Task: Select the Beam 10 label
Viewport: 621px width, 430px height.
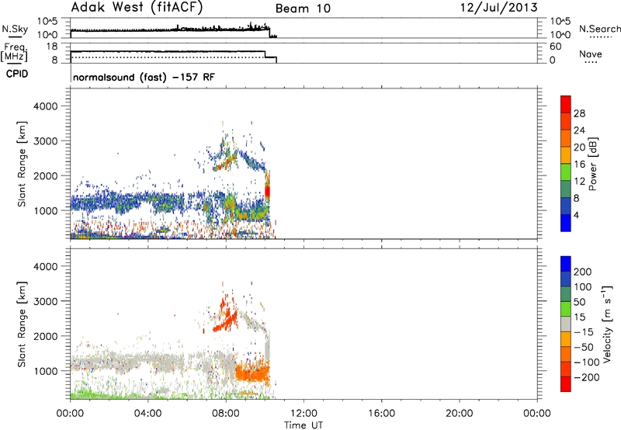Action: (x=303, y=9)
